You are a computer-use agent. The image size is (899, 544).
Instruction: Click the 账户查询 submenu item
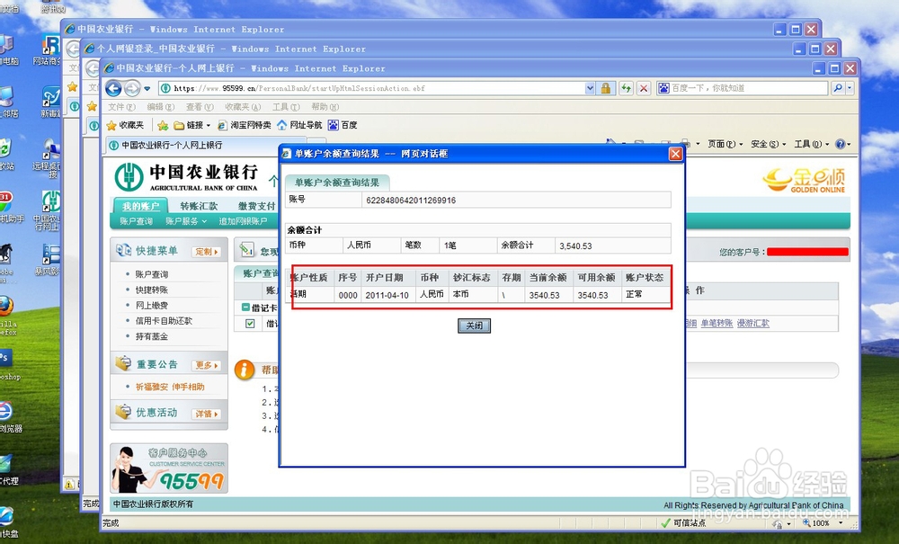(x=136, y=221)
